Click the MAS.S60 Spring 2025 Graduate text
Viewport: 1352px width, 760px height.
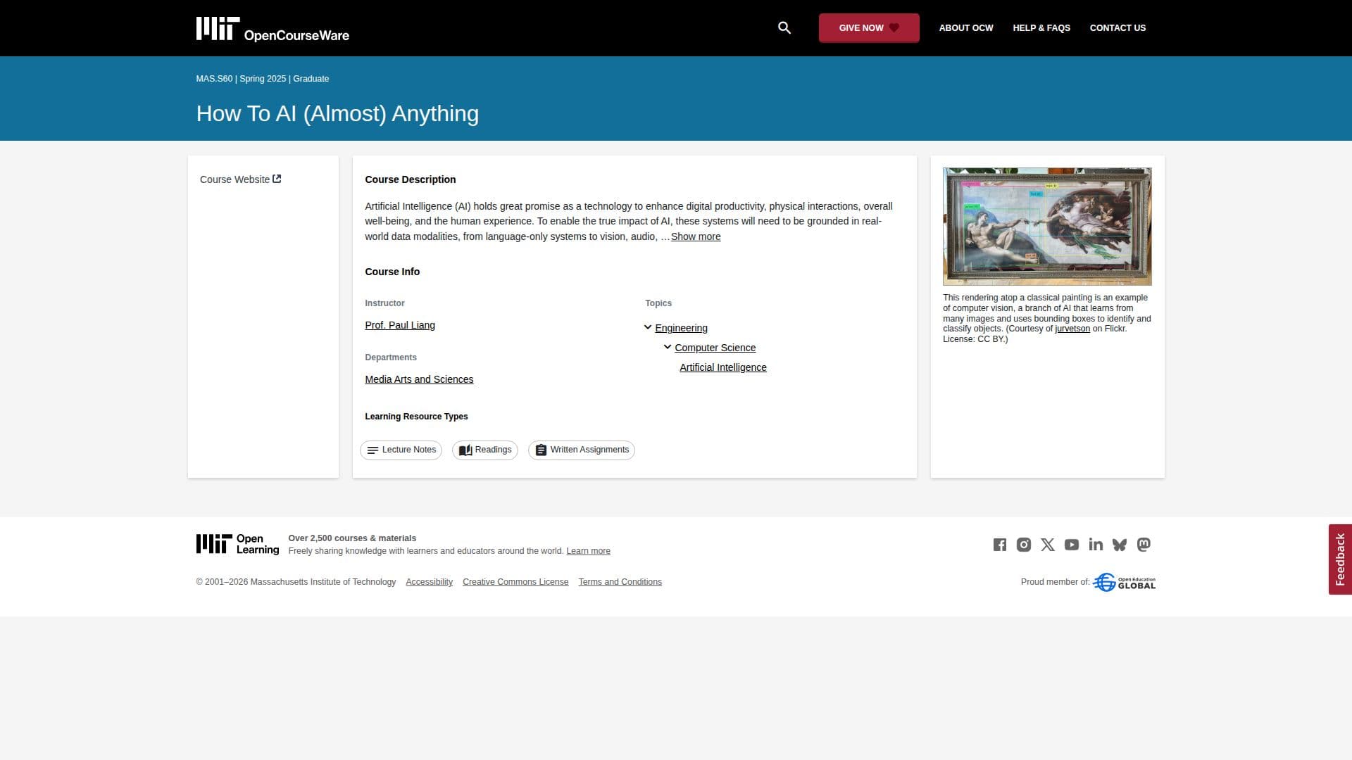point(262,79)
